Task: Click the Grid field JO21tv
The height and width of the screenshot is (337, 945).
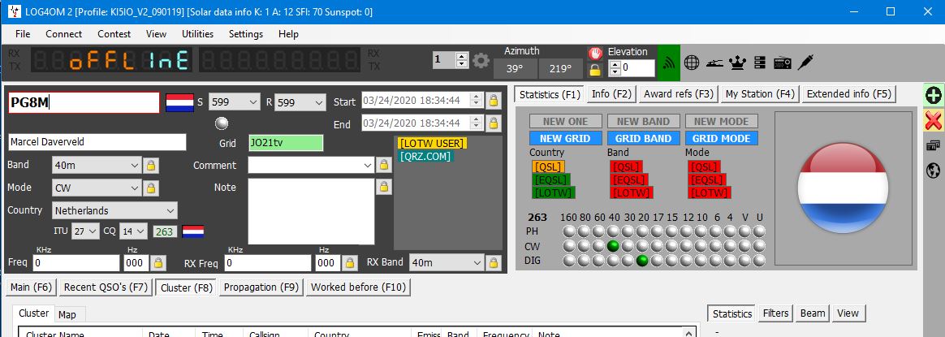Action: coord(286,143)
